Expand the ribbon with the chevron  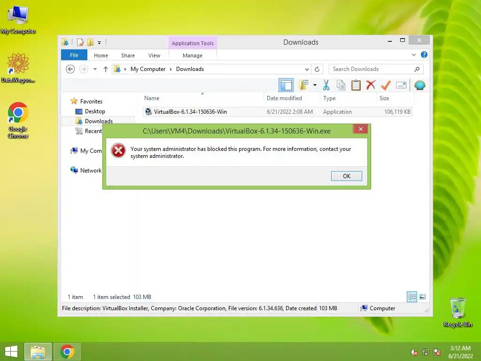413,55
